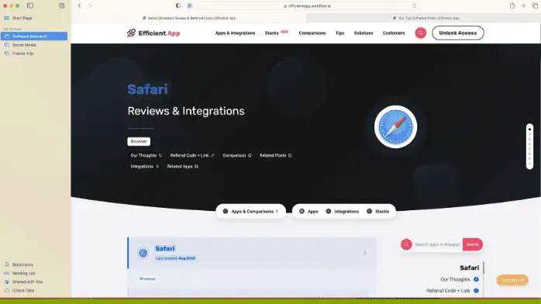This screenshot has height=304, width=541.
Task: Click the Safari compass icon in the card
Action: (x=143, y=253)
